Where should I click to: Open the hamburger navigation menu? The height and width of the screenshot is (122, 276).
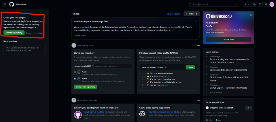pos(5,4)
